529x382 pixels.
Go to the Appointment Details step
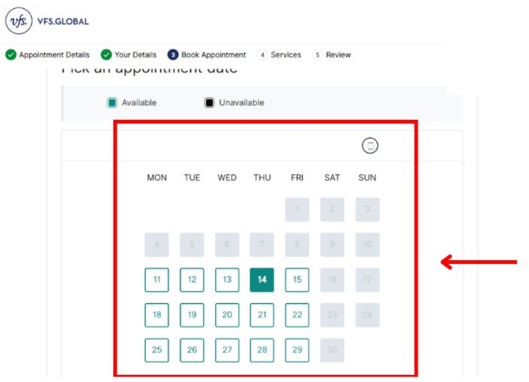tap(54, 55)
